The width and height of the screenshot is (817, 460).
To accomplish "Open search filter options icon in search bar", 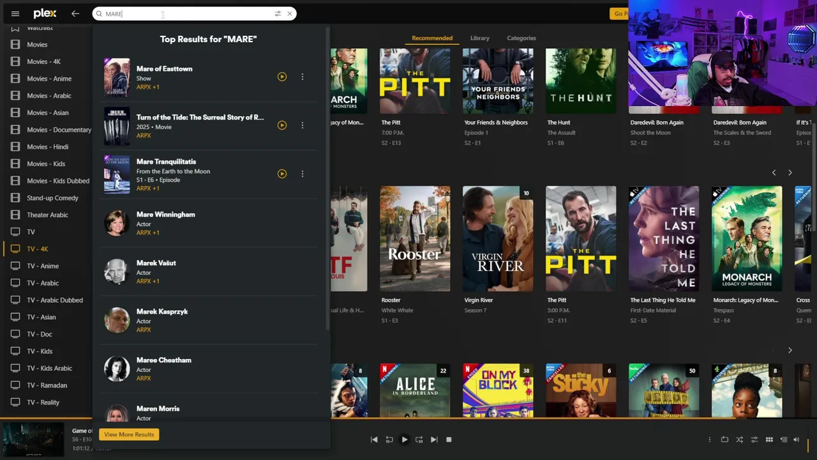I will point(278,13).
